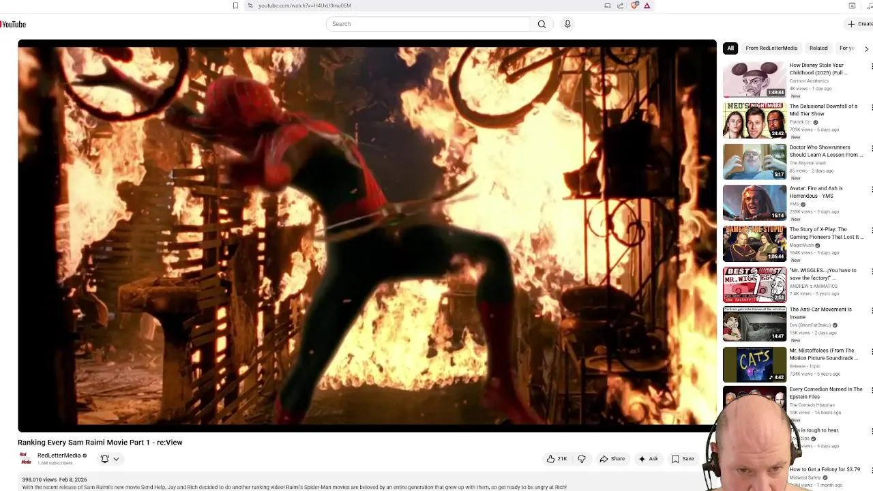Open Avatar: Fire and Ash thumbnail
This screenshot has width=873, height=491.
(x=754, y=203)
